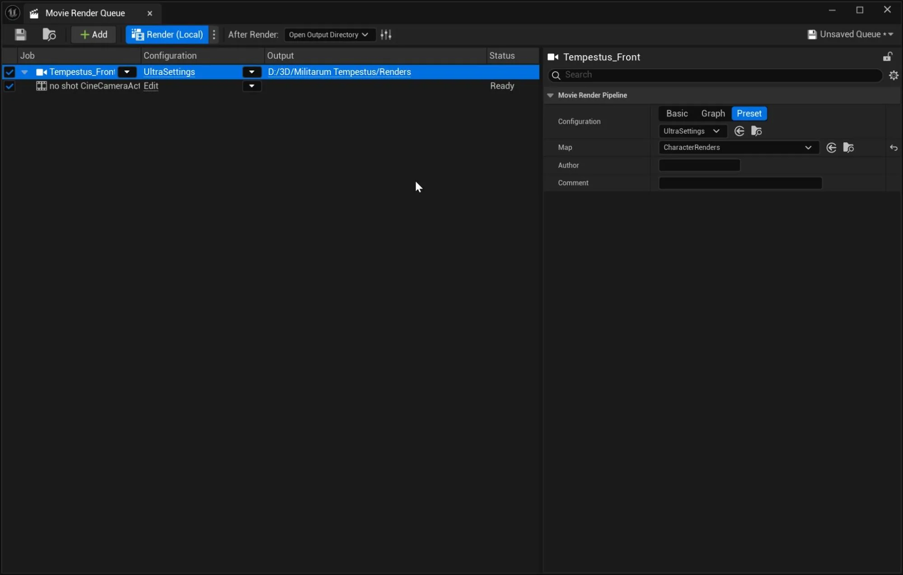Open configuration preset dropdown in Tempestus_Front row

click(x=252, y=72)
